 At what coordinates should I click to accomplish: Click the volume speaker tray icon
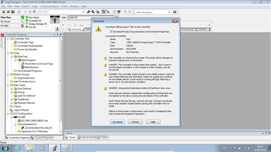(249, 148)
